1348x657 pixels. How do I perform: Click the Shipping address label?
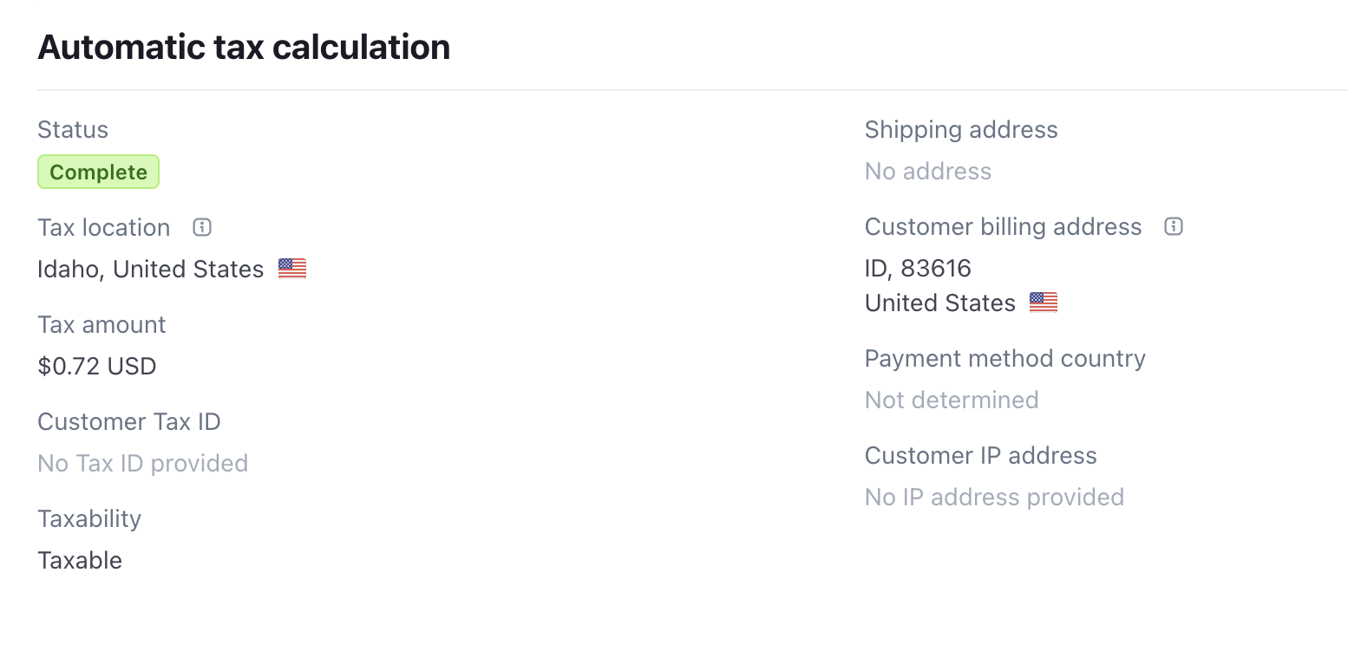click(x=961, y=130)
